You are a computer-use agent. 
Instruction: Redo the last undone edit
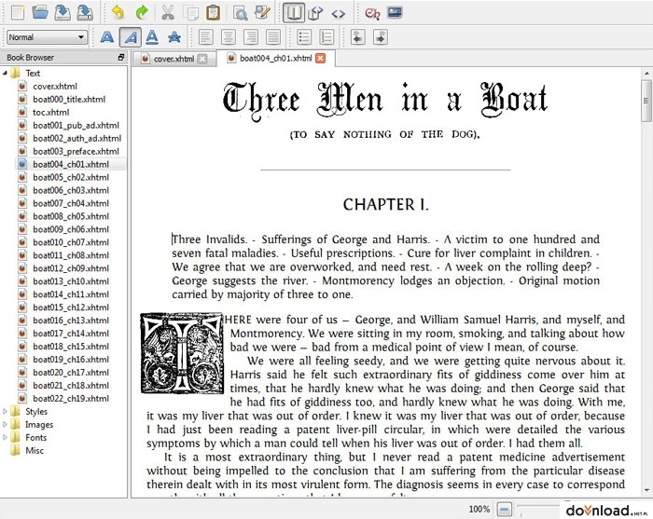point(142,12)
